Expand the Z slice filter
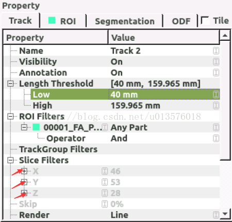Image resolution: width=232 pixels, height=222 pixels. pyautogui.click(x=24, y=193)
